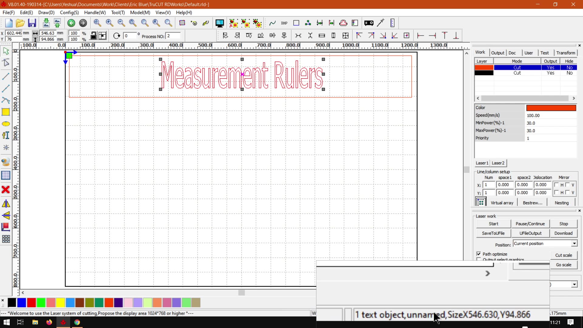The height and width of the screenshot is (328, 583).
Task: Enable the X row H mirror checkbox
Action: pos(556,185)
